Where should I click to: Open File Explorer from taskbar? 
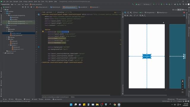(x=97, y=105)
